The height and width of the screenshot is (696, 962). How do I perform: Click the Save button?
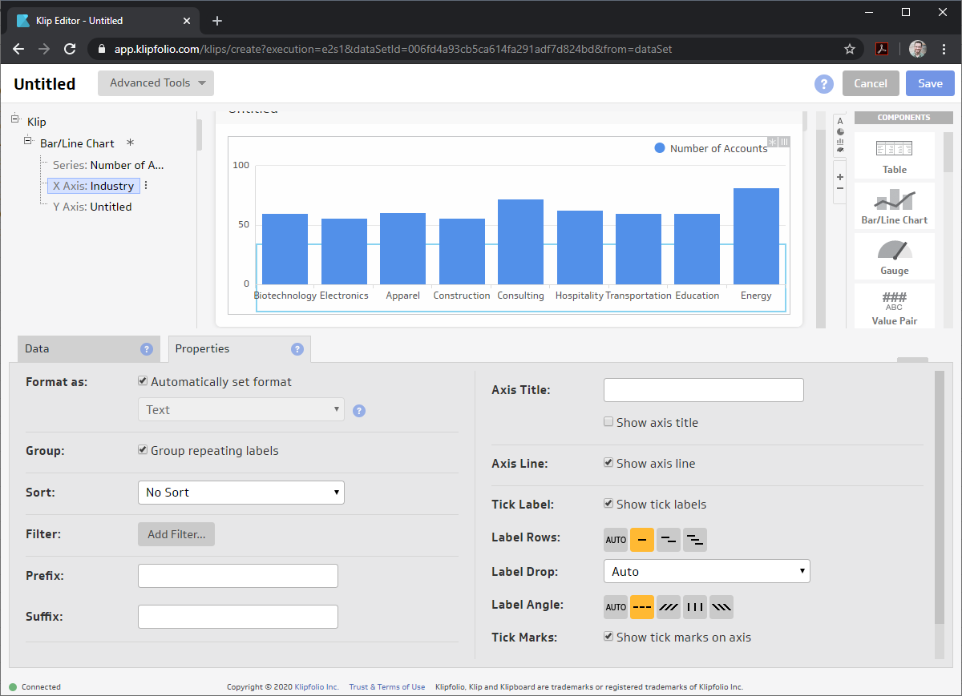tap(930, 83)
